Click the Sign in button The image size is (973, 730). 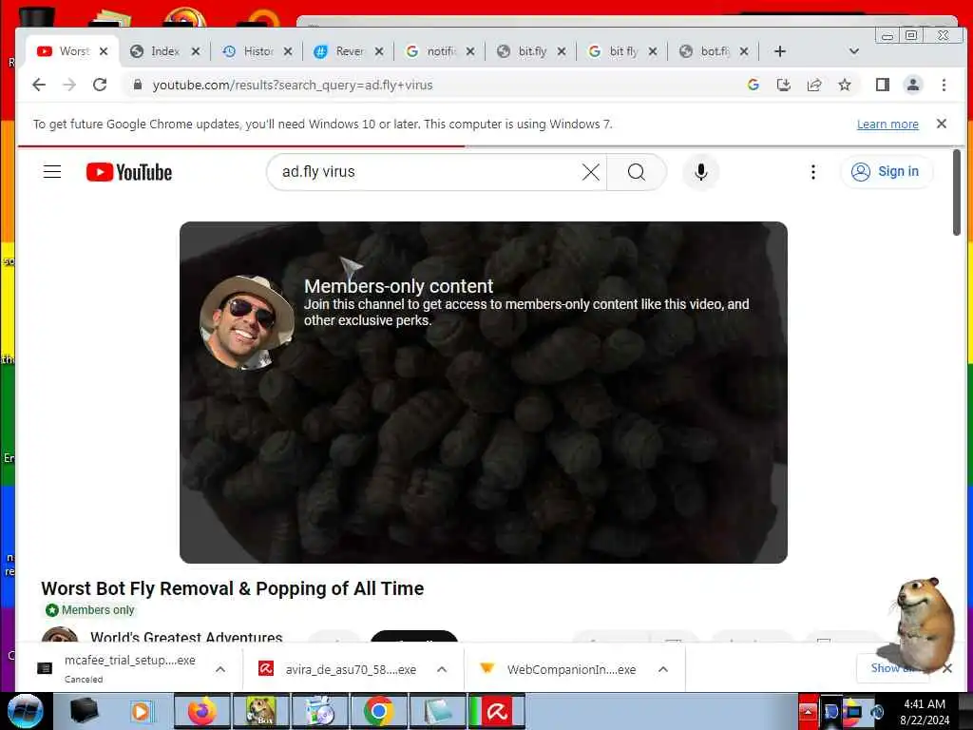point(887,172)
